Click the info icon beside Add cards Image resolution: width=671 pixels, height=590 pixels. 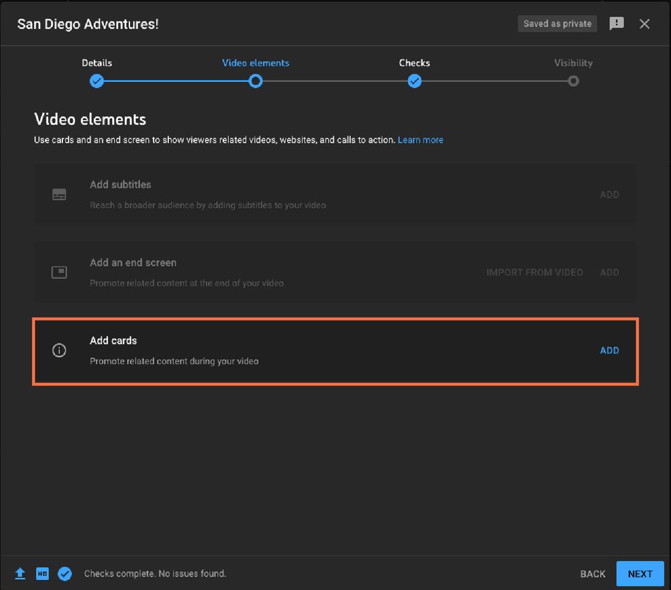[59, 351]
